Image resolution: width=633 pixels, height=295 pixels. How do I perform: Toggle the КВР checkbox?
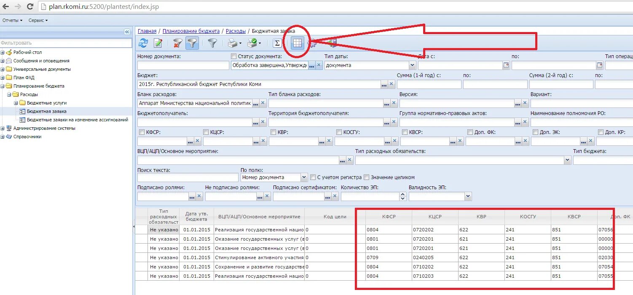274,132
